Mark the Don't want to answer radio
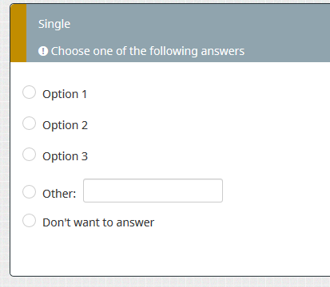The image size is (330, 287). point(29,221)
